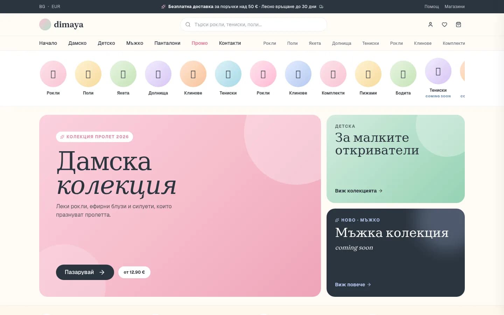Open the Панталони menu item
Screen dimensions: 504x315
point(167,43)
